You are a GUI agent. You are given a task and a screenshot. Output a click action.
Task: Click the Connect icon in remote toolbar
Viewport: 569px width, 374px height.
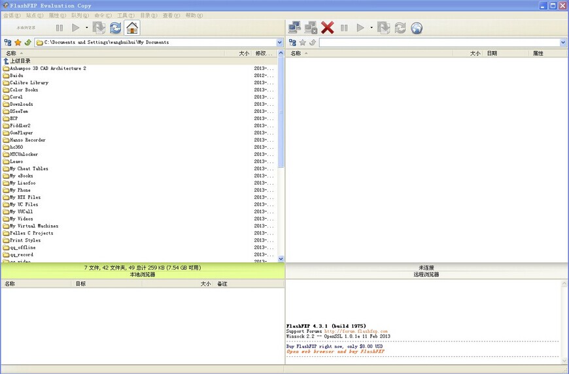294,28
